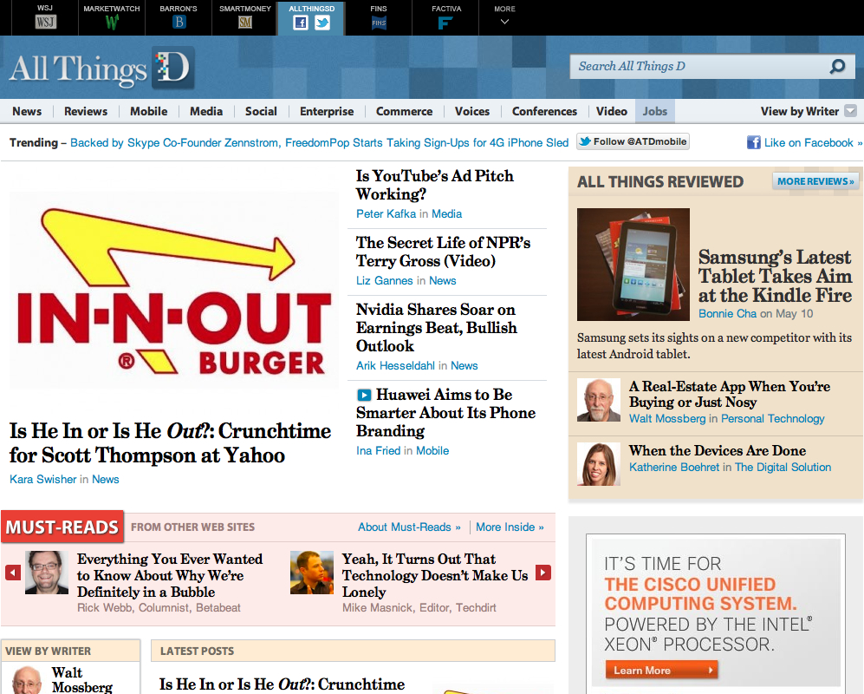Viewport: 864px width, 694px height.
Task: Click the Twitter bird icon under AllThingsD
Action: (322, 23)
